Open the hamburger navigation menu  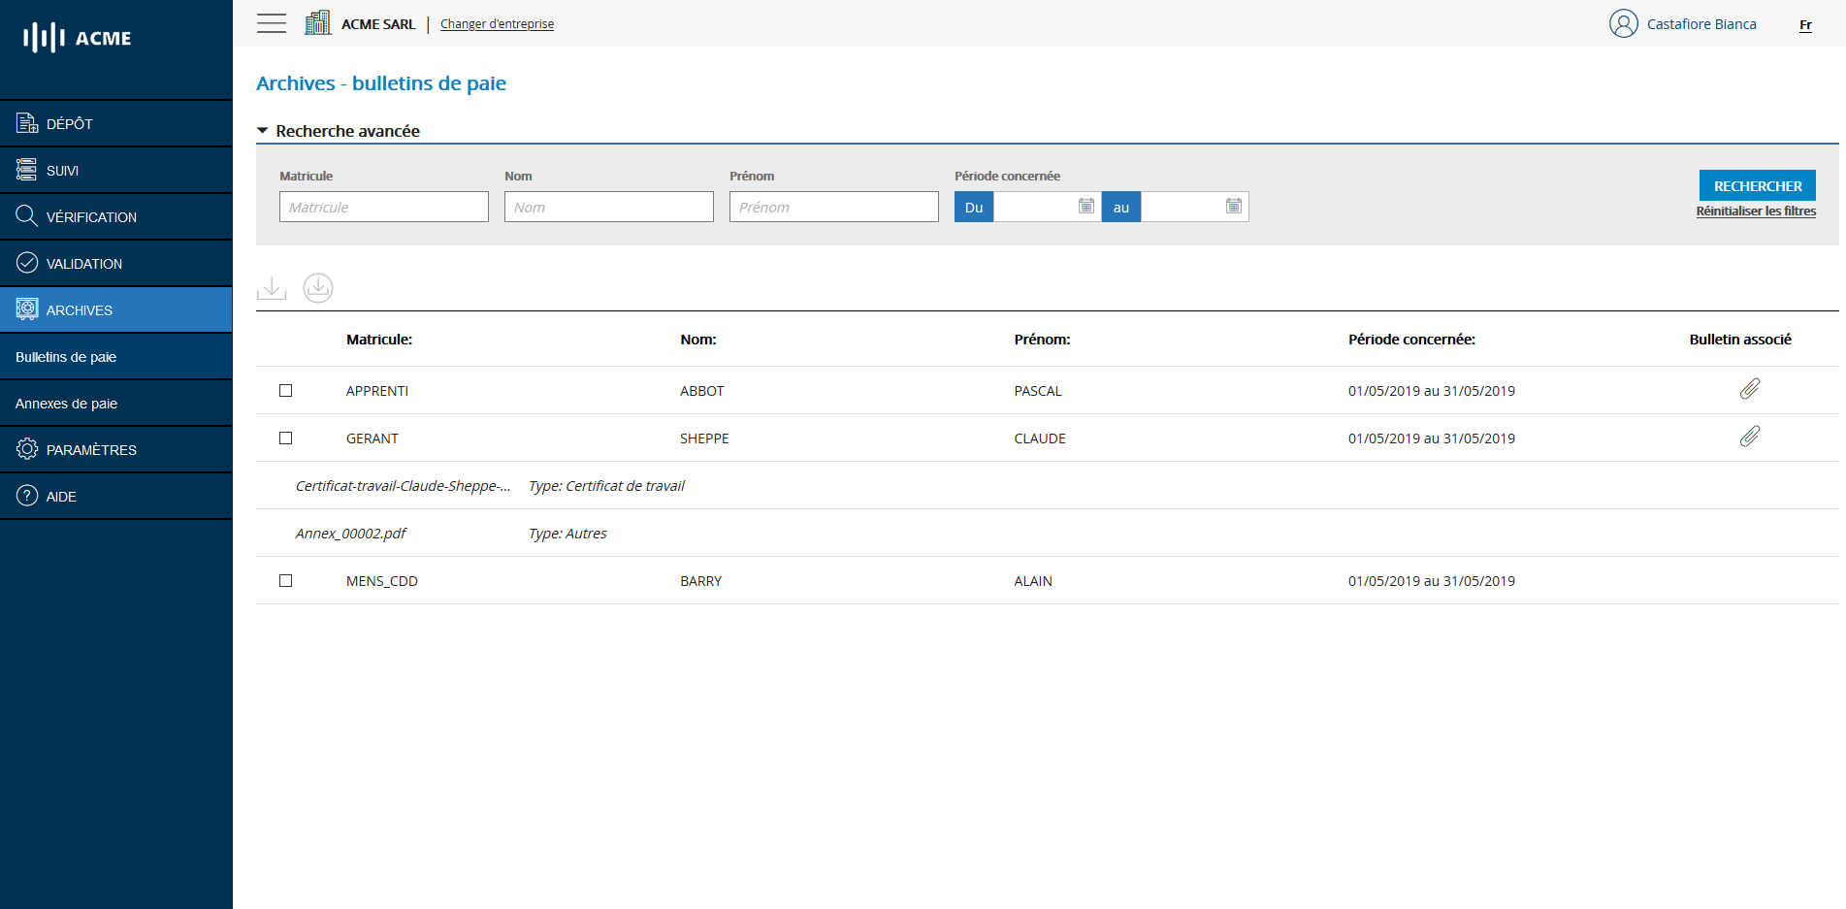coord(272,23)
